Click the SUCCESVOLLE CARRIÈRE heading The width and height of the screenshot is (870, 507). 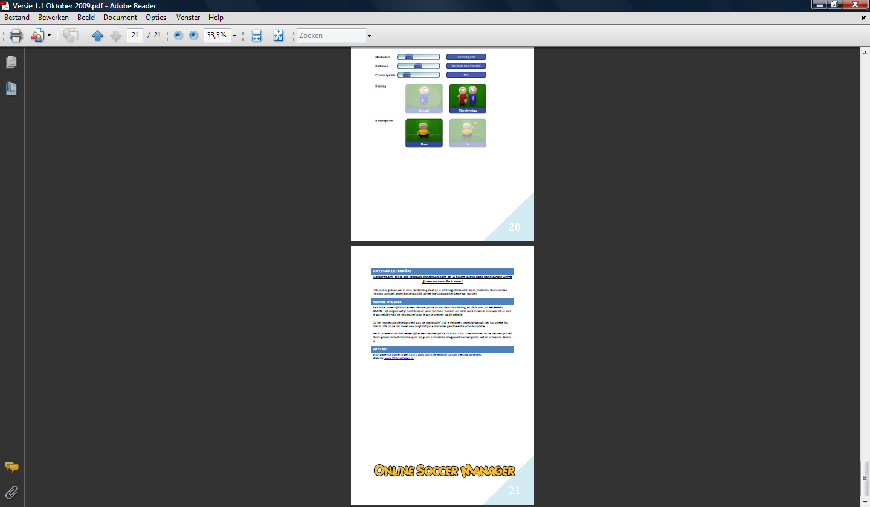click(x=442, y=271)
